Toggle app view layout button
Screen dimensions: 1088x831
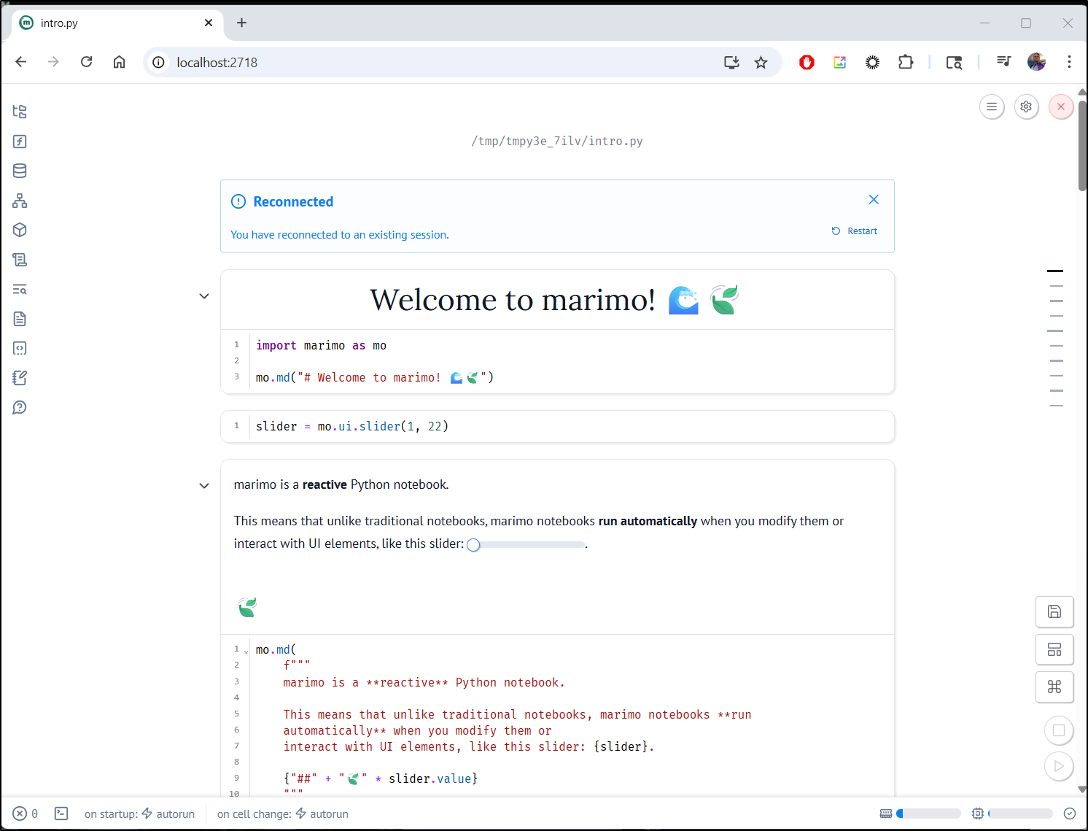pyautogui.click(x=1054, y=649)
